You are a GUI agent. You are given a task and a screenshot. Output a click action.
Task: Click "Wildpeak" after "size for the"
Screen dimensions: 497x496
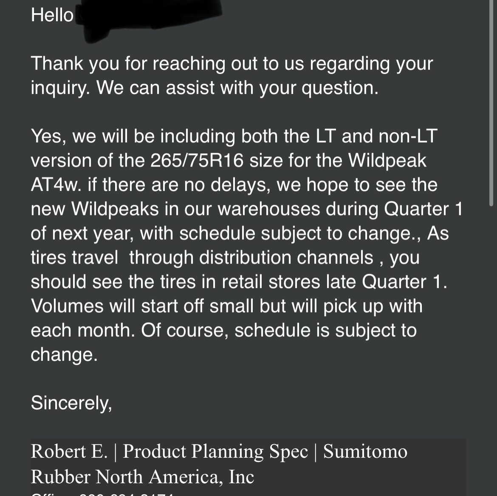coord(387,161)
